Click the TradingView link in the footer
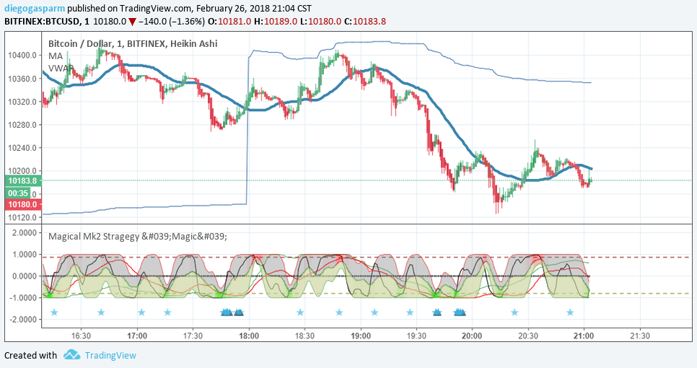 (110, 356)
